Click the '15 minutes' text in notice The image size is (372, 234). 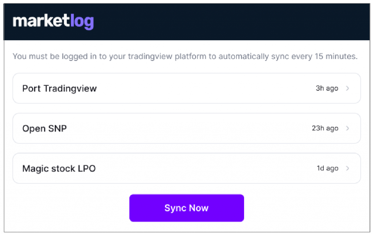tap(336, 56)
